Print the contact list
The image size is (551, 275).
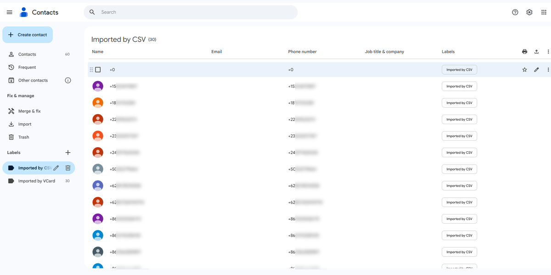point(524,52)
